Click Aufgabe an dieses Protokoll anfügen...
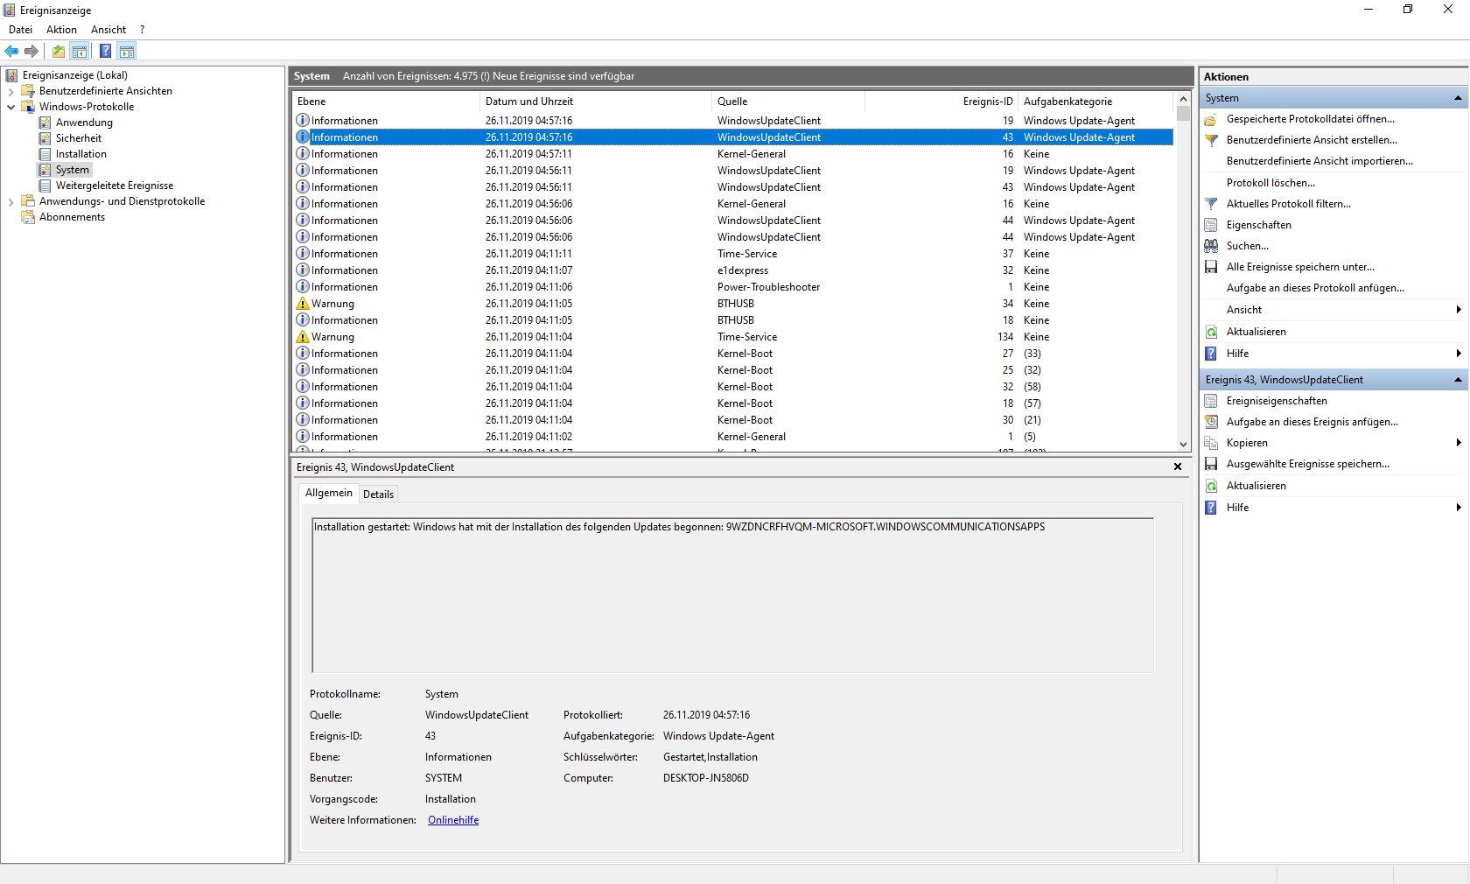The width and height of the screenshot is (1470, 884). [x=1315, y=288]
